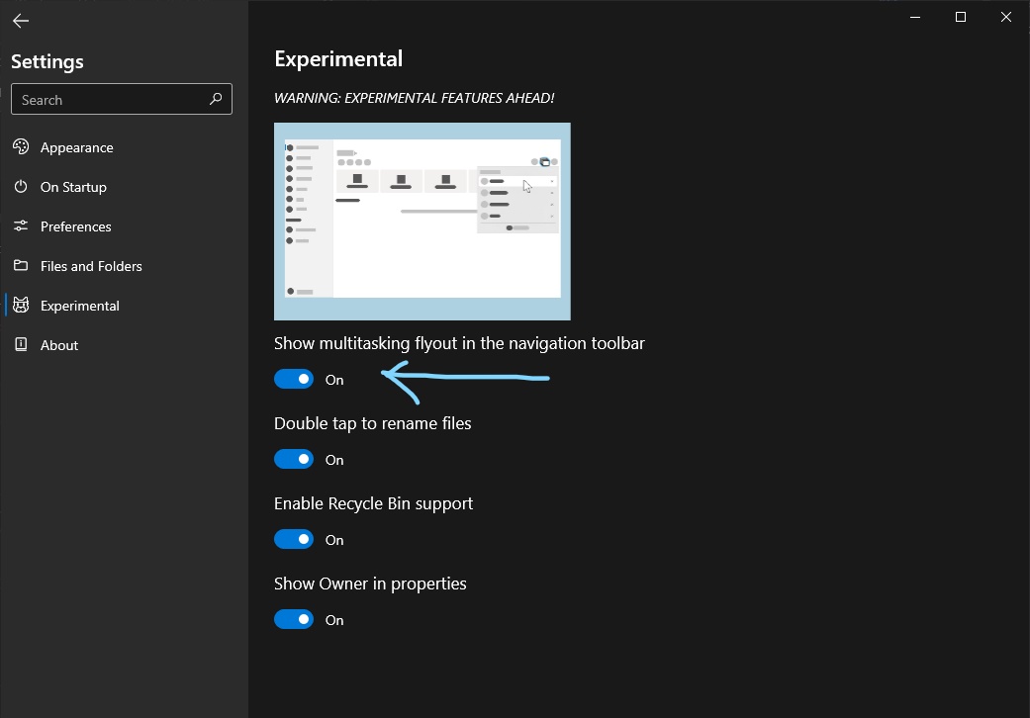
Task: Toggle off Show Owner in properties
Action: click(293, 619)
